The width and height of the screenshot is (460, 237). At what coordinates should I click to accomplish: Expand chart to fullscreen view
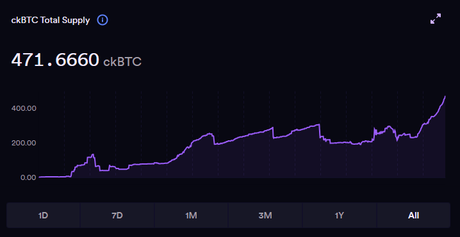click(436, 19)
